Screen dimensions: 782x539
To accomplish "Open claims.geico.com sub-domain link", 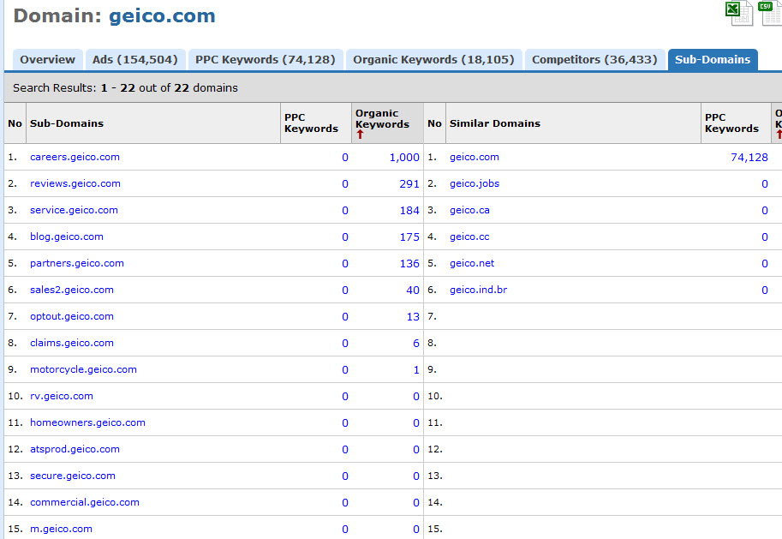I will [x=72, y=343].
